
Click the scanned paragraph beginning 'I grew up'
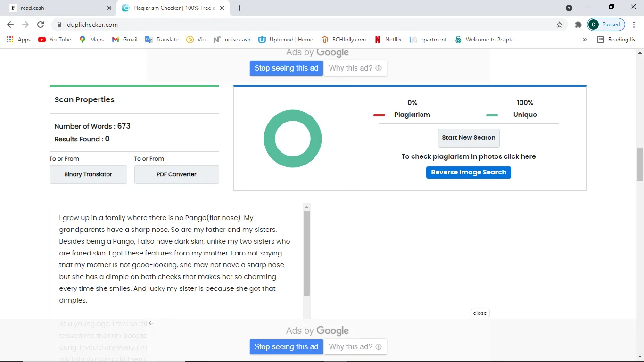coord(175,259)
